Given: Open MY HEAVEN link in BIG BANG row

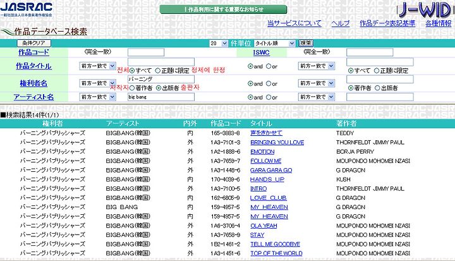Looking at the screenshot, I should point(269,207).
